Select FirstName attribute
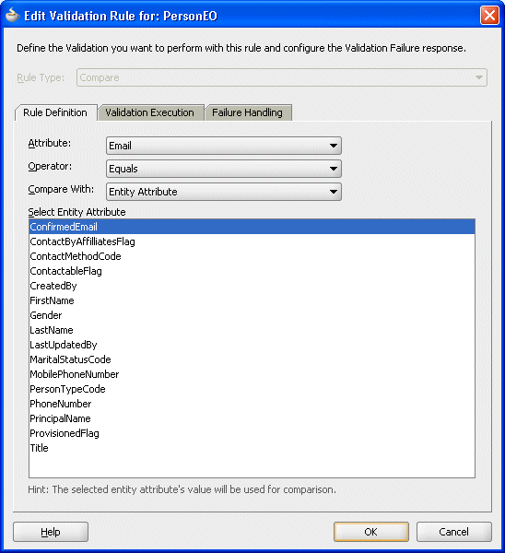Screen dimensions: 505x553 252,300
